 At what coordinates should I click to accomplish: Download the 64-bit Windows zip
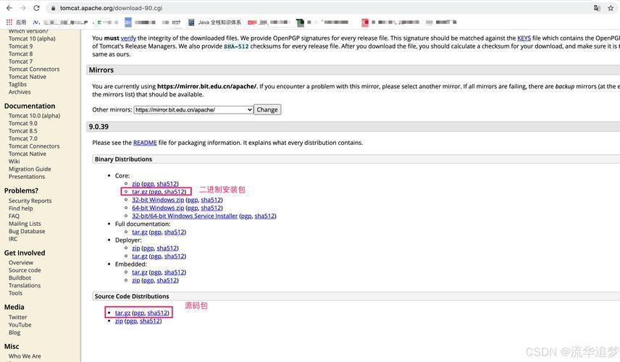pos(158,208)
